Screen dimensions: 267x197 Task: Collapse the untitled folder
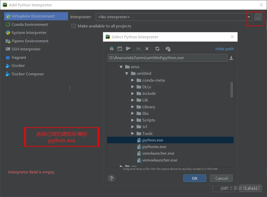pyautogui.click(x=127, y=74)
